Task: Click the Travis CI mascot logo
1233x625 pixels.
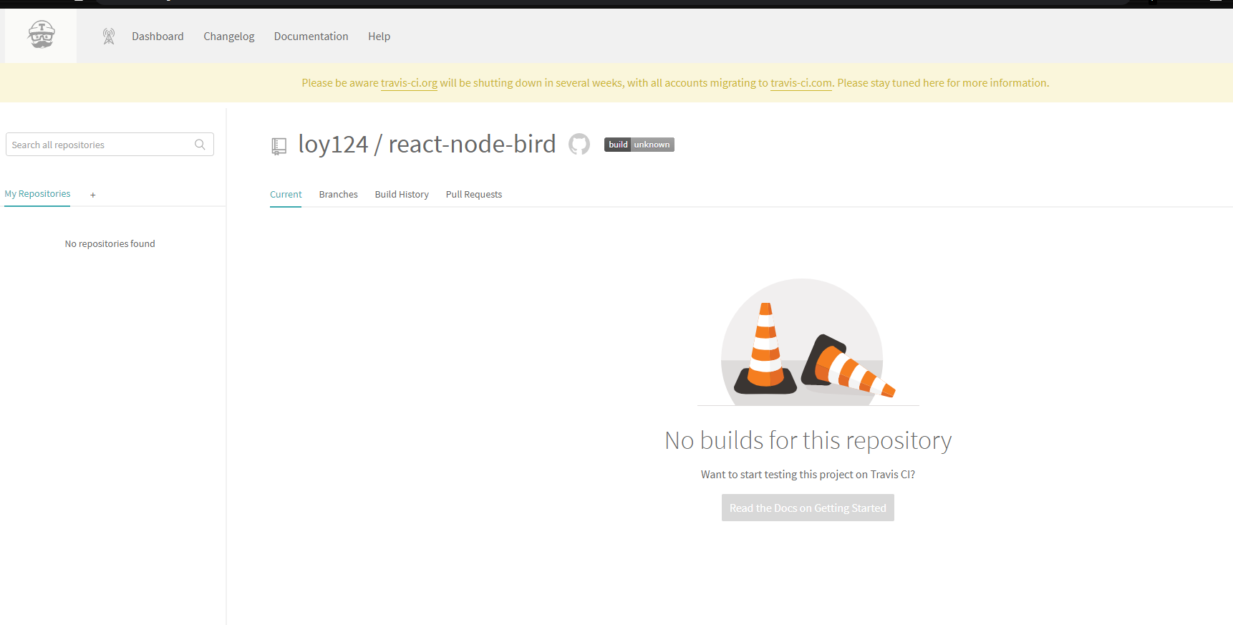Action: point(42,35)
